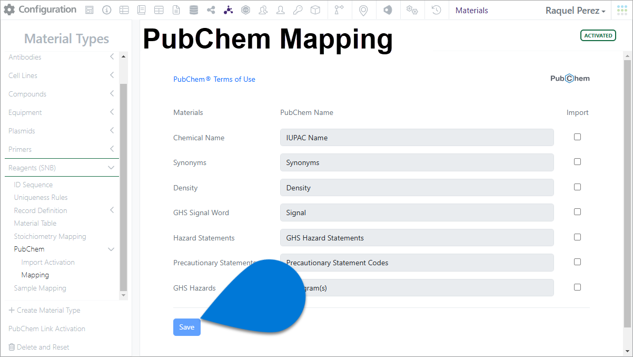This screenshot has height=357, width=633.
Task: Tick the Import checkbox for Synonyms
Action: (577, 162)
